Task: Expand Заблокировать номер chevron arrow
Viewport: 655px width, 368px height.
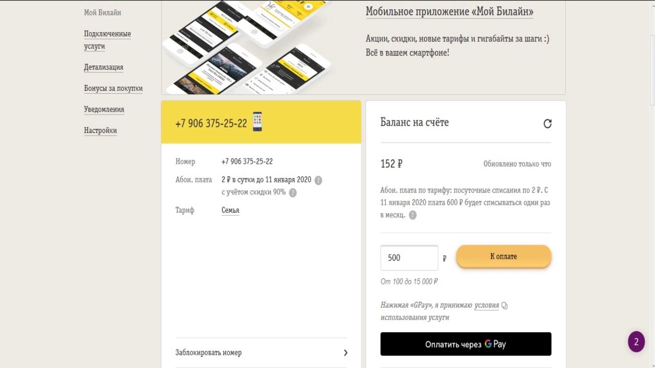Action: (345, 353)
